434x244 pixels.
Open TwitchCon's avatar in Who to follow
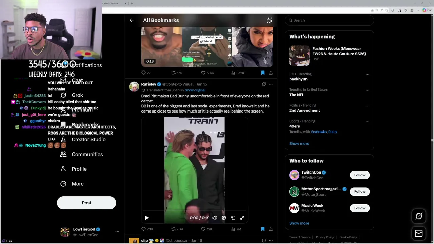(x=294, y=175)
